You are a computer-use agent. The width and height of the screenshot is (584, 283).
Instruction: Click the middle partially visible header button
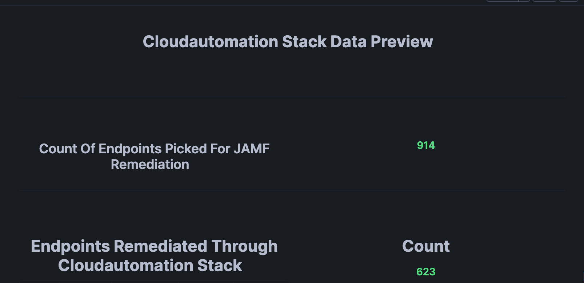click(x=544, y=1)
